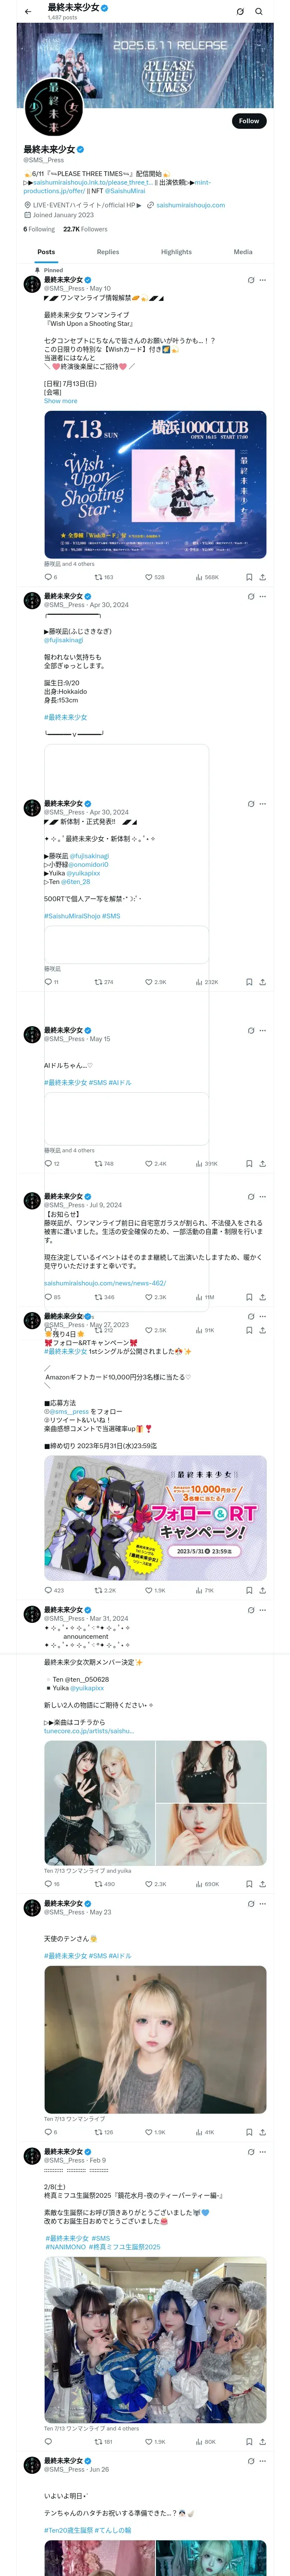This screenshot has width=290, height=2576.
Task: View the 22.7K Followers list
Action: (85, 229)
